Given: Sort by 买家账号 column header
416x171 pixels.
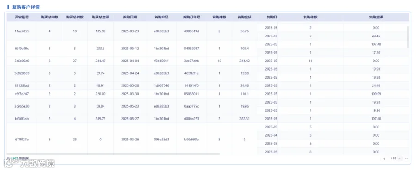Looking at the screenshot, I should click(22, 17).
